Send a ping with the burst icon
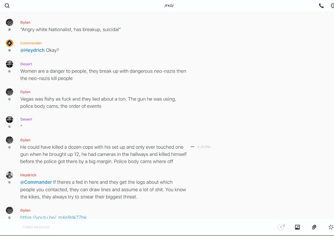 click(x=331, y=227)
